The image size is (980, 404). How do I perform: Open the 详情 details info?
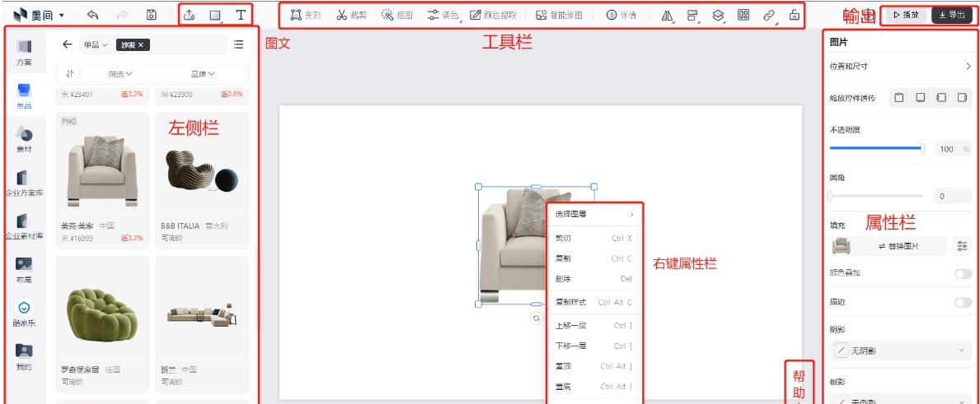[x=621, y=15]
